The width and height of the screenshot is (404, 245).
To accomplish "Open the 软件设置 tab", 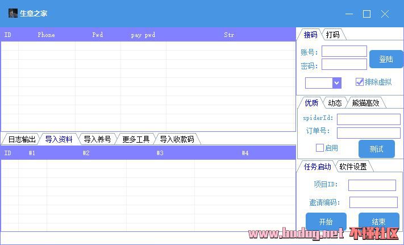I will pyautogui.click(x=353, y=167).
